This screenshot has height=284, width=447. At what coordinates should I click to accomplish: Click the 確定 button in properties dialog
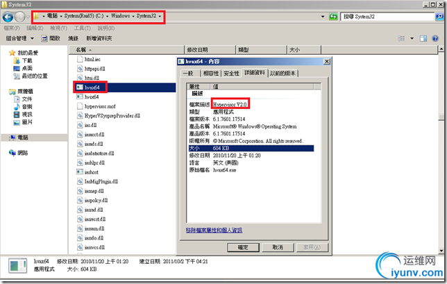pos(243,247)
